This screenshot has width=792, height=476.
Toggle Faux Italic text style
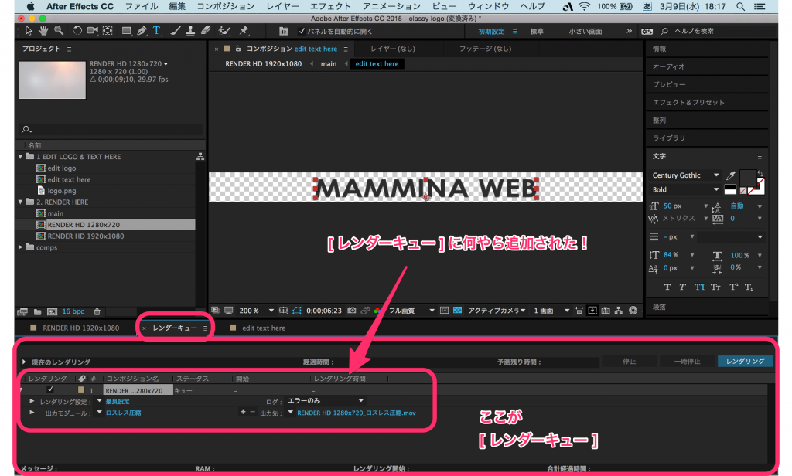click(x=682, y=287)
